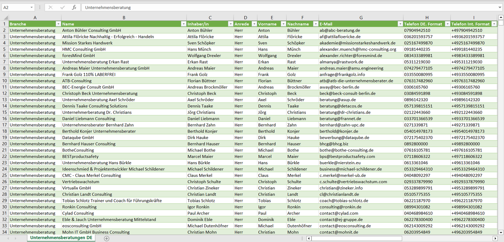This screenshot has width=504, height=242.
Task: Click the Insert Function fx icon
Action: [x=74, y=7]
